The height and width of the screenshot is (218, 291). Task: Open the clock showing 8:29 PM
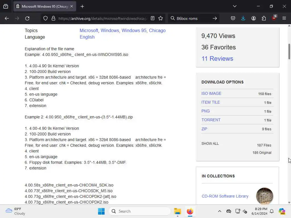(x=259, y=211)
